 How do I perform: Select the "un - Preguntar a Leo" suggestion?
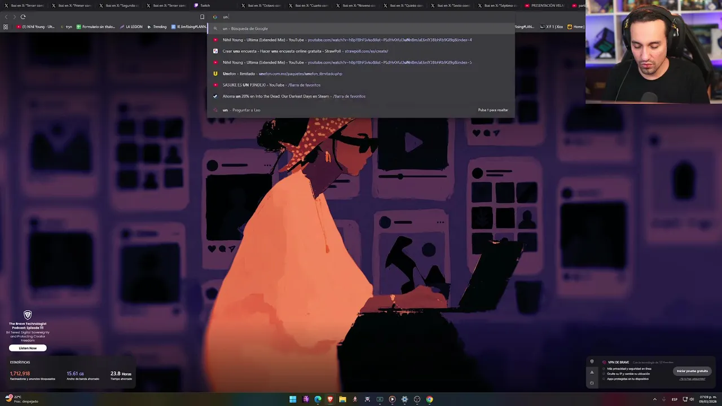[361, 110]
